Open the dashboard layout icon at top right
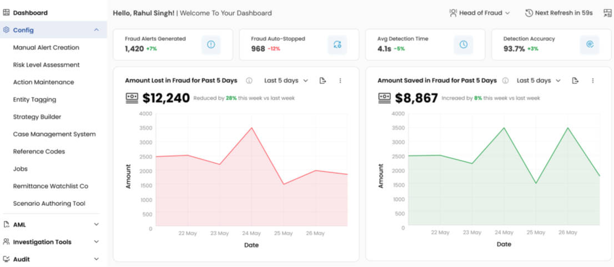The height and width of the screenshot is (267, 614). [x=607, y=13]
